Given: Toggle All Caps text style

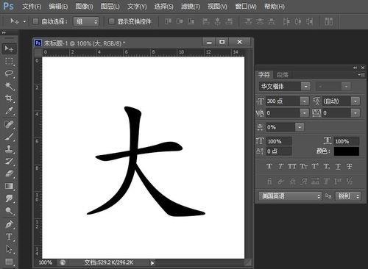Looking at the screenshot, I should (292, 166).
